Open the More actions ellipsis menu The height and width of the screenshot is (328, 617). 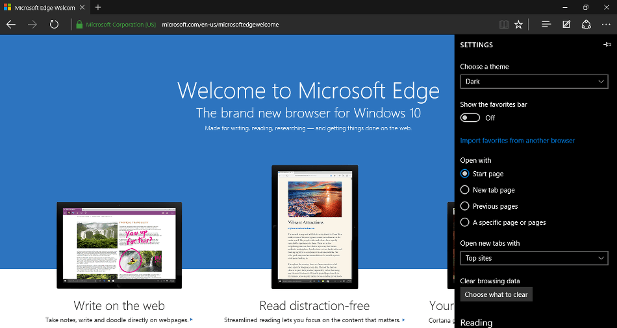[x=605, y=25]
